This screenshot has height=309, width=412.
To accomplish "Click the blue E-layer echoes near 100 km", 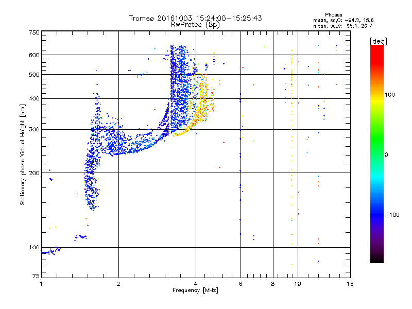I will tap(51, 251).
